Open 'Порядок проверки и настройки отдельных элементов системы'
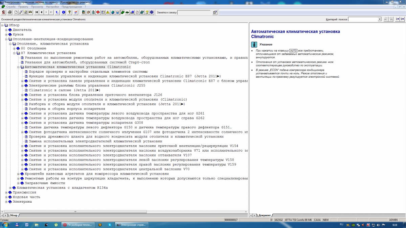The image size is (406, 228). pos(88,72)
